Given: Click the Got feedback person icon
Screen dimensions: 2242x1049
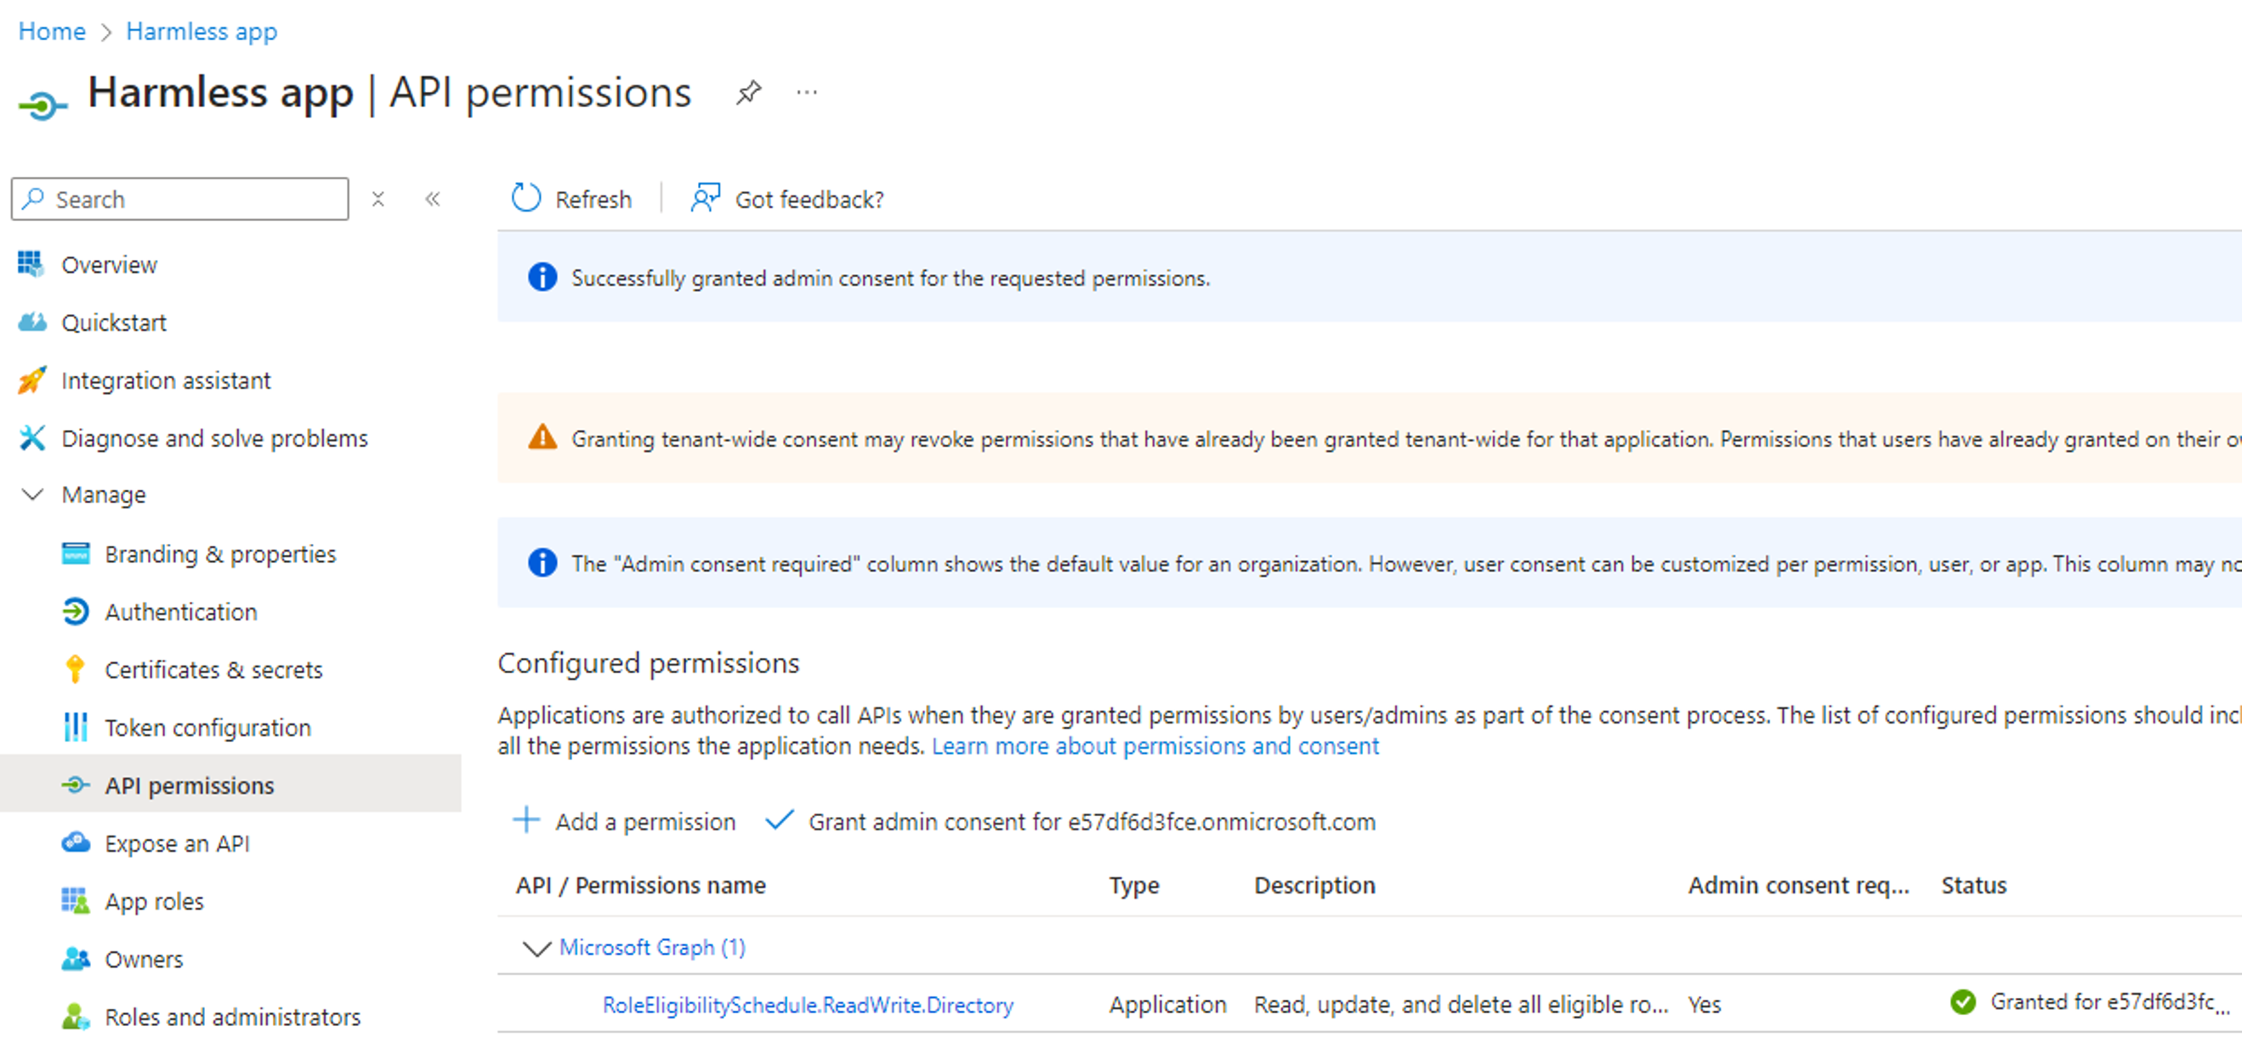Looking at the screenshot, I should (705, 198).
